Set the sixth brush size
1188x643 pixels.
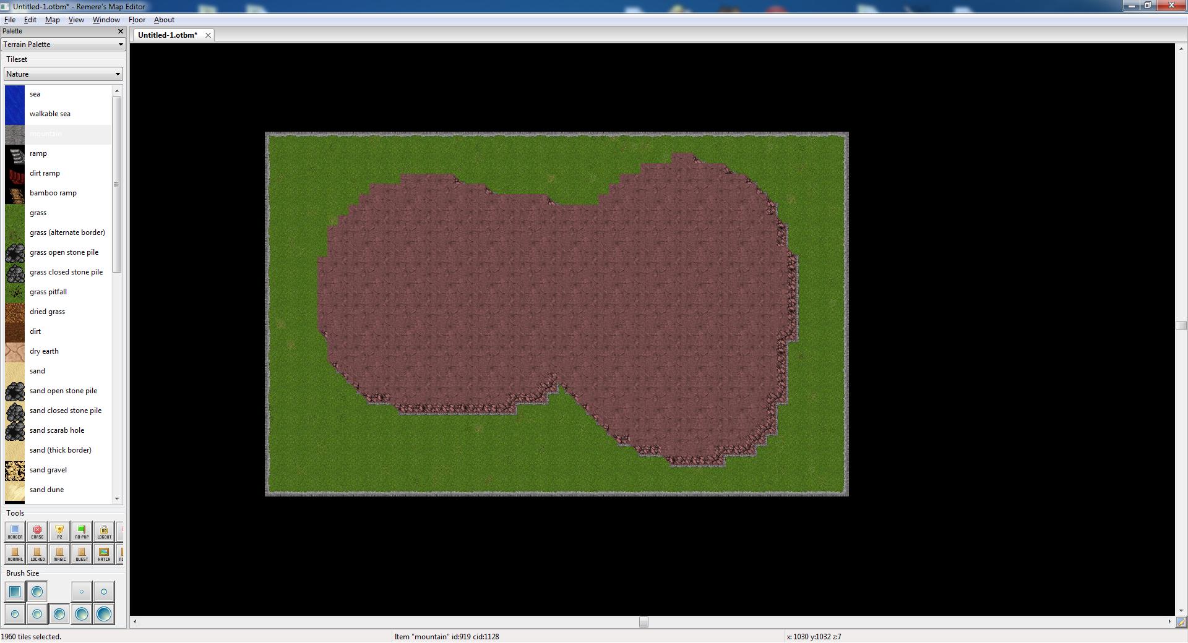coord(82,614)
